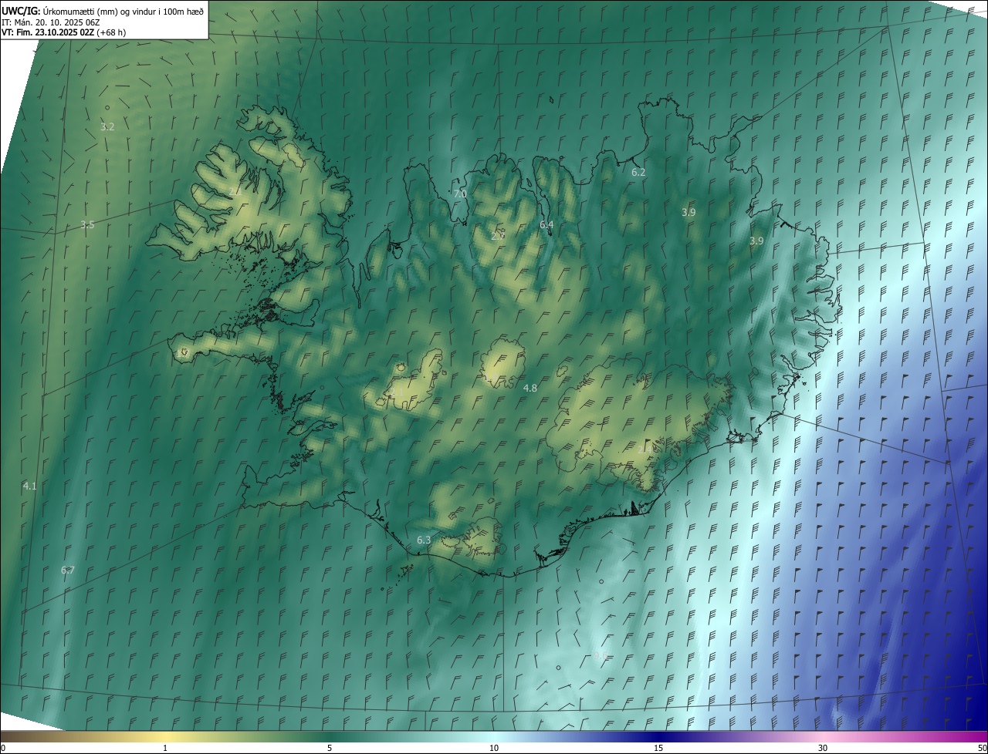This screenshot has width=988, height=754.
Task: Click the 5 tick on the color scale
Action: coord(330,748)
